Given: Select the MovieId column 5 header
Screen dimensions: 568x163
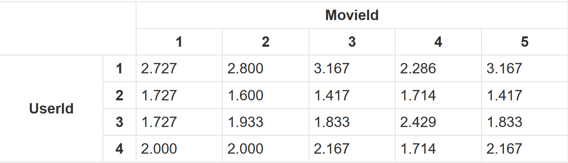Looking at the screenshot, I should click(x=524, y=42).
